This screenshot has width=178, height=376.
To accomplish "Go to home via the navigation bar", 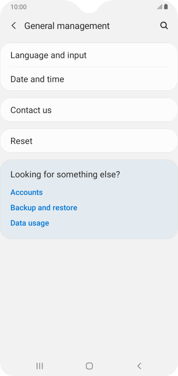I will [x=89, y=366].
